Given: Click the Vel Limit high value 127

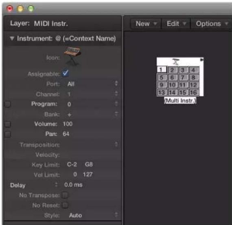Looking at the screenshot, I should (88, 175).
